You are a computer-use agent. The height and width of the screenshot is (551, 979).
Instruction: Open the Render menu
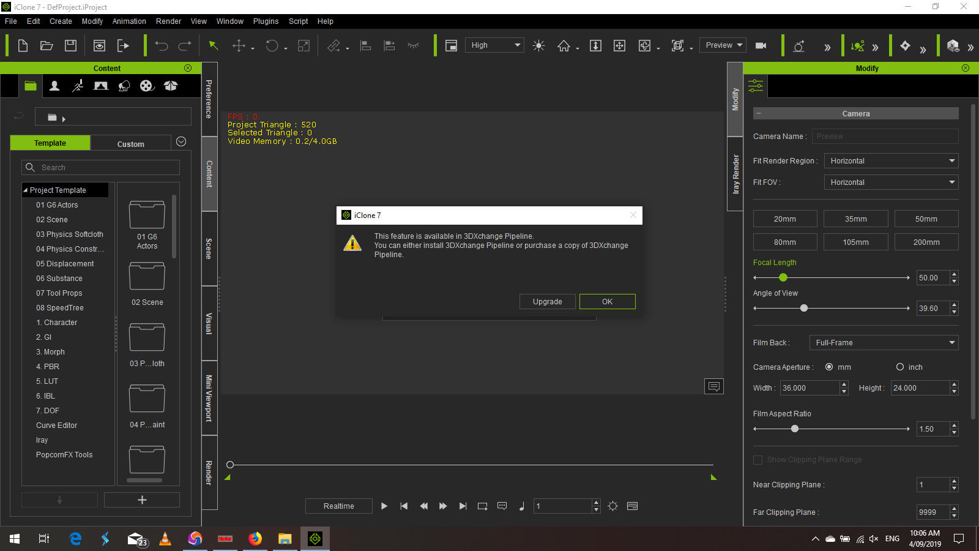pyautogui.click(x=168, y=21)
